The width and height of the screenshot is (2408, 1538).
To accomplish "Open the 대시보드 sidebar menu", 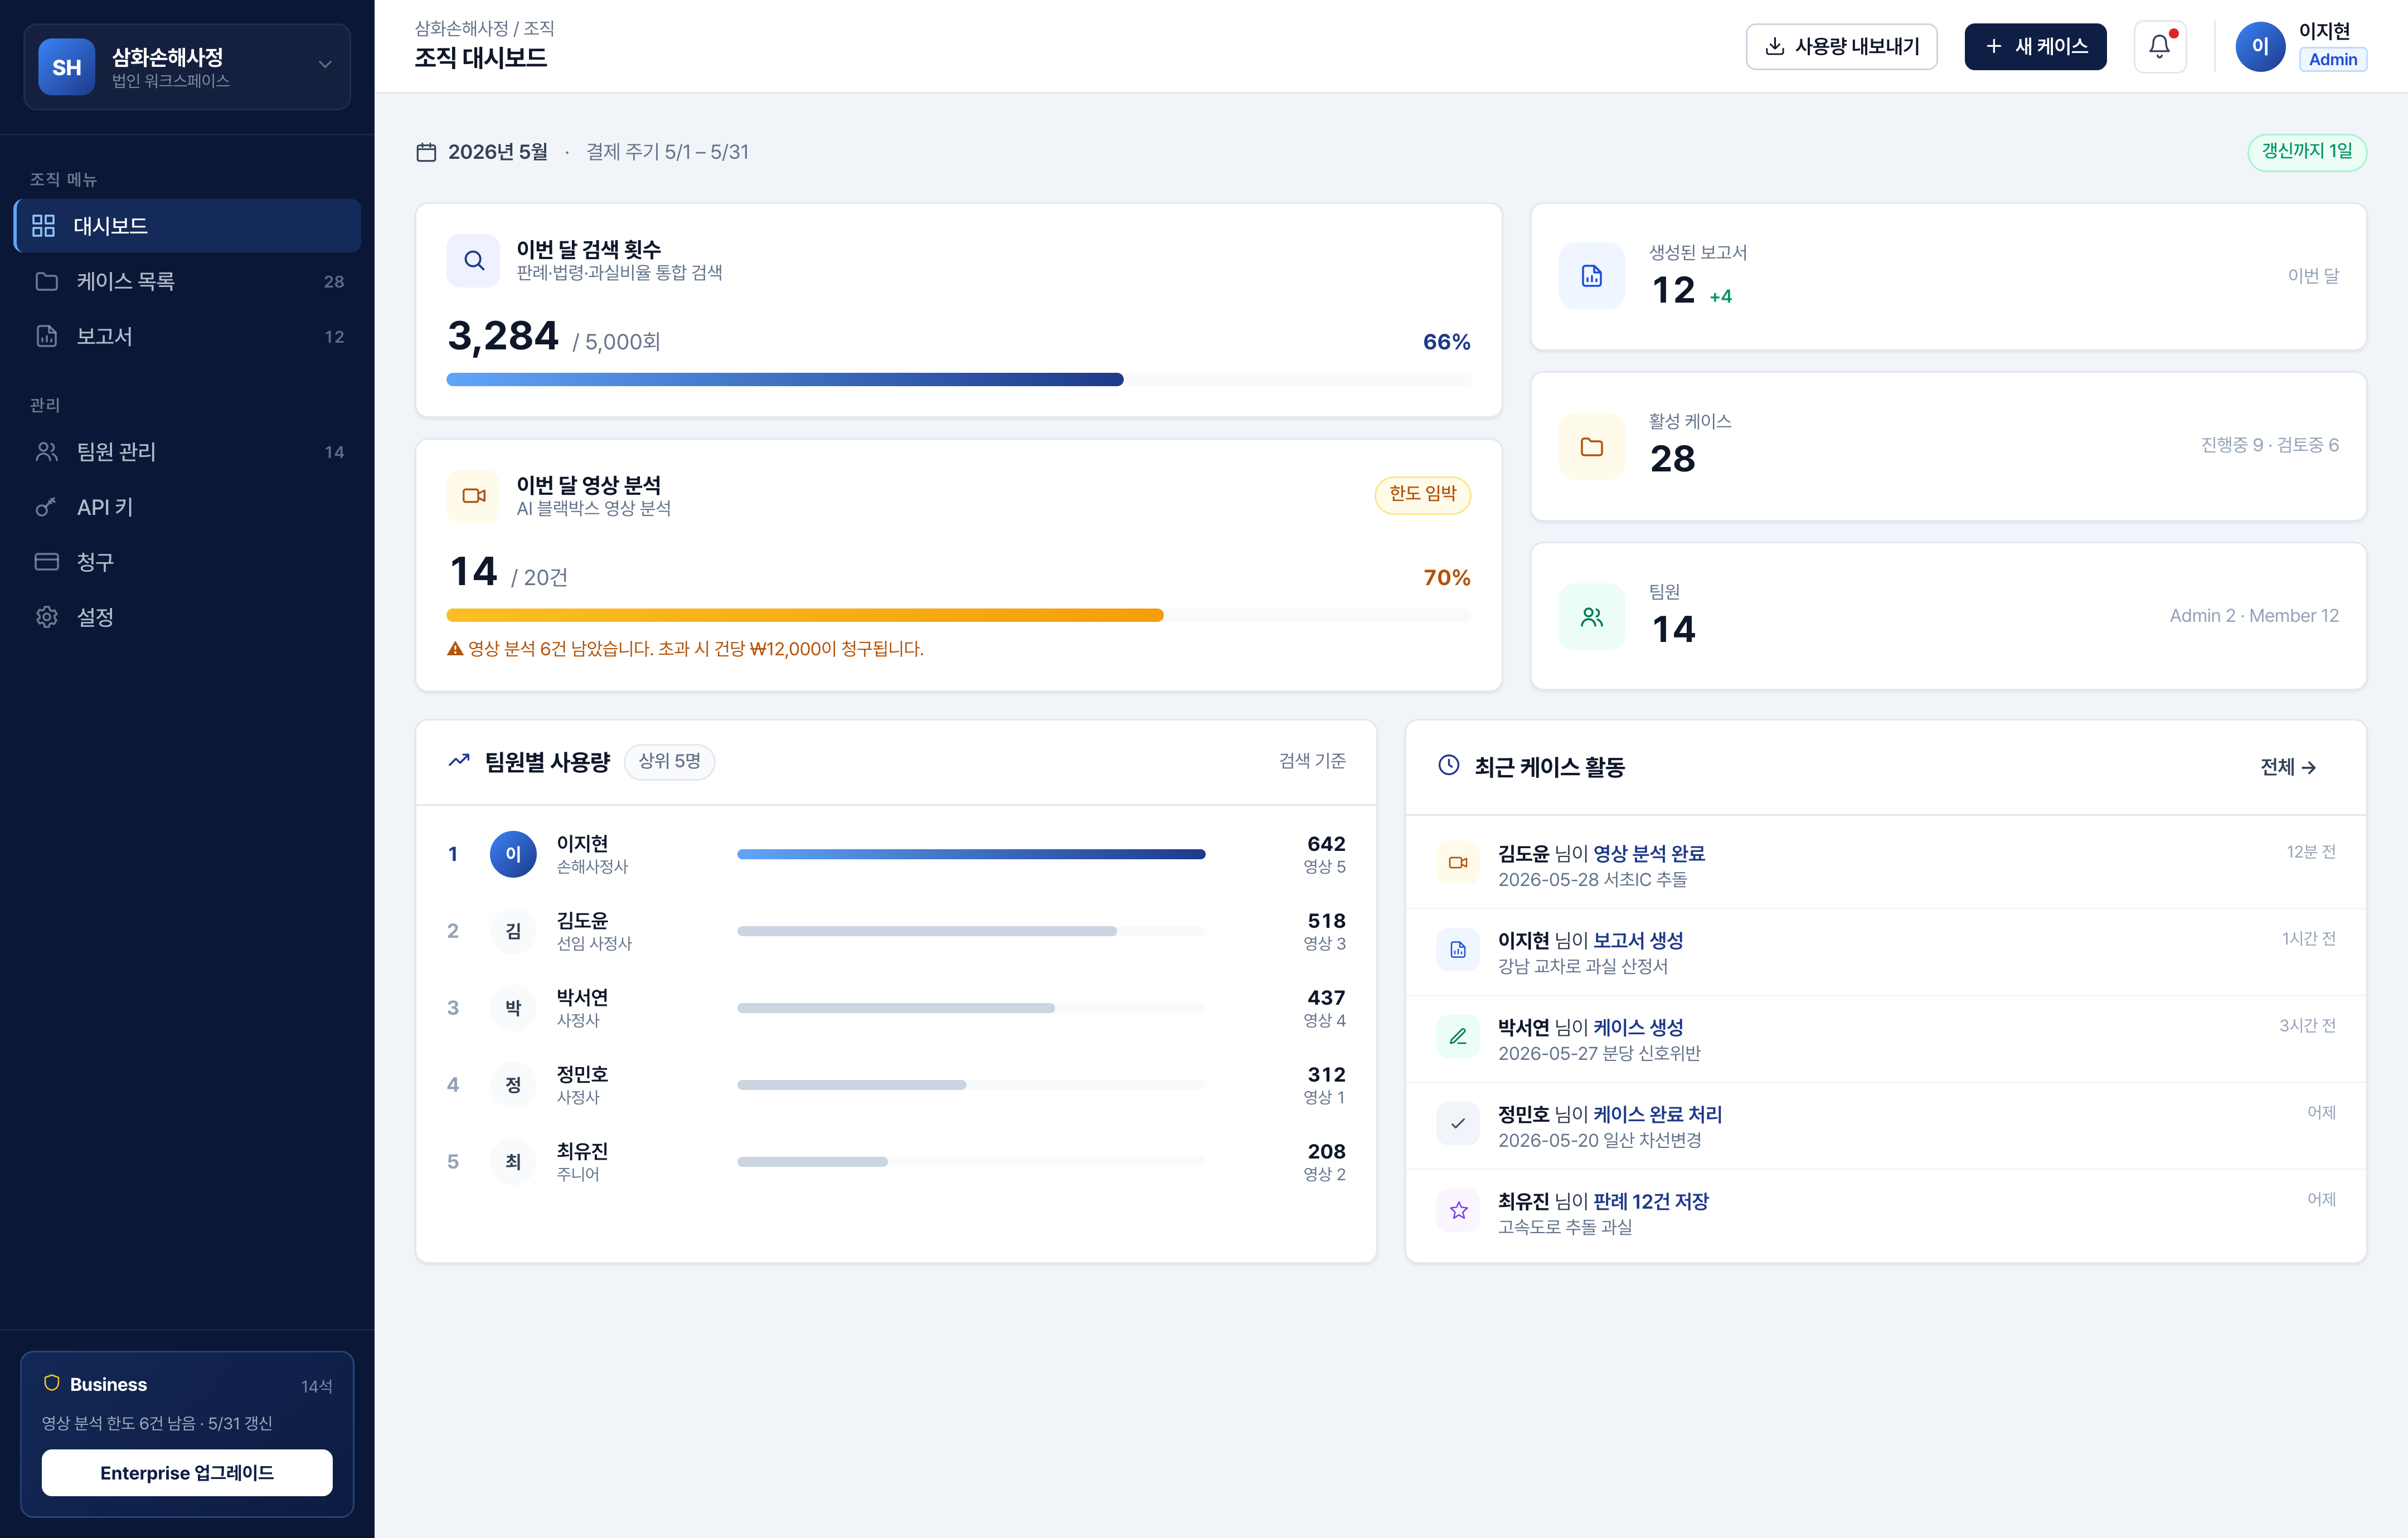I will coord(188,226).
